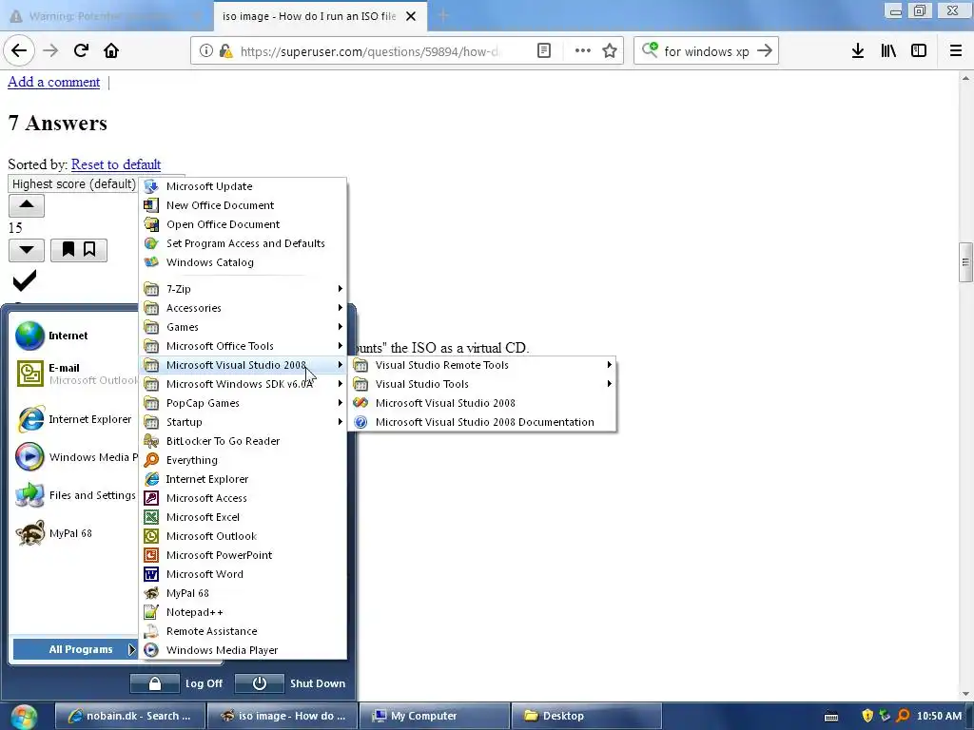The width and height of the screenshot is (974, 730).
Task: Launch Microsoft Word from programs list
Action: 243,574
